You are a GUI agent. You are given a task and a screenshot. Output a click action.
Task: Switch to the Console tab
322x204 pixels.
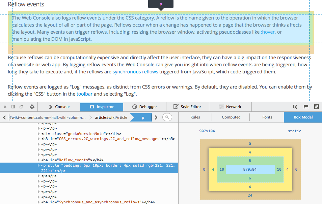(59, 107)
